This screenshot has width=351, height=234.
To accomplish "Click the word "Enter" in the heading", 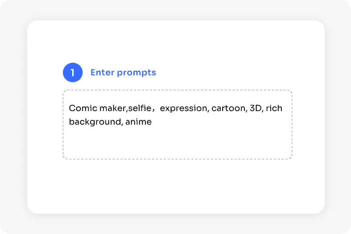I will (x=102, y=72).
